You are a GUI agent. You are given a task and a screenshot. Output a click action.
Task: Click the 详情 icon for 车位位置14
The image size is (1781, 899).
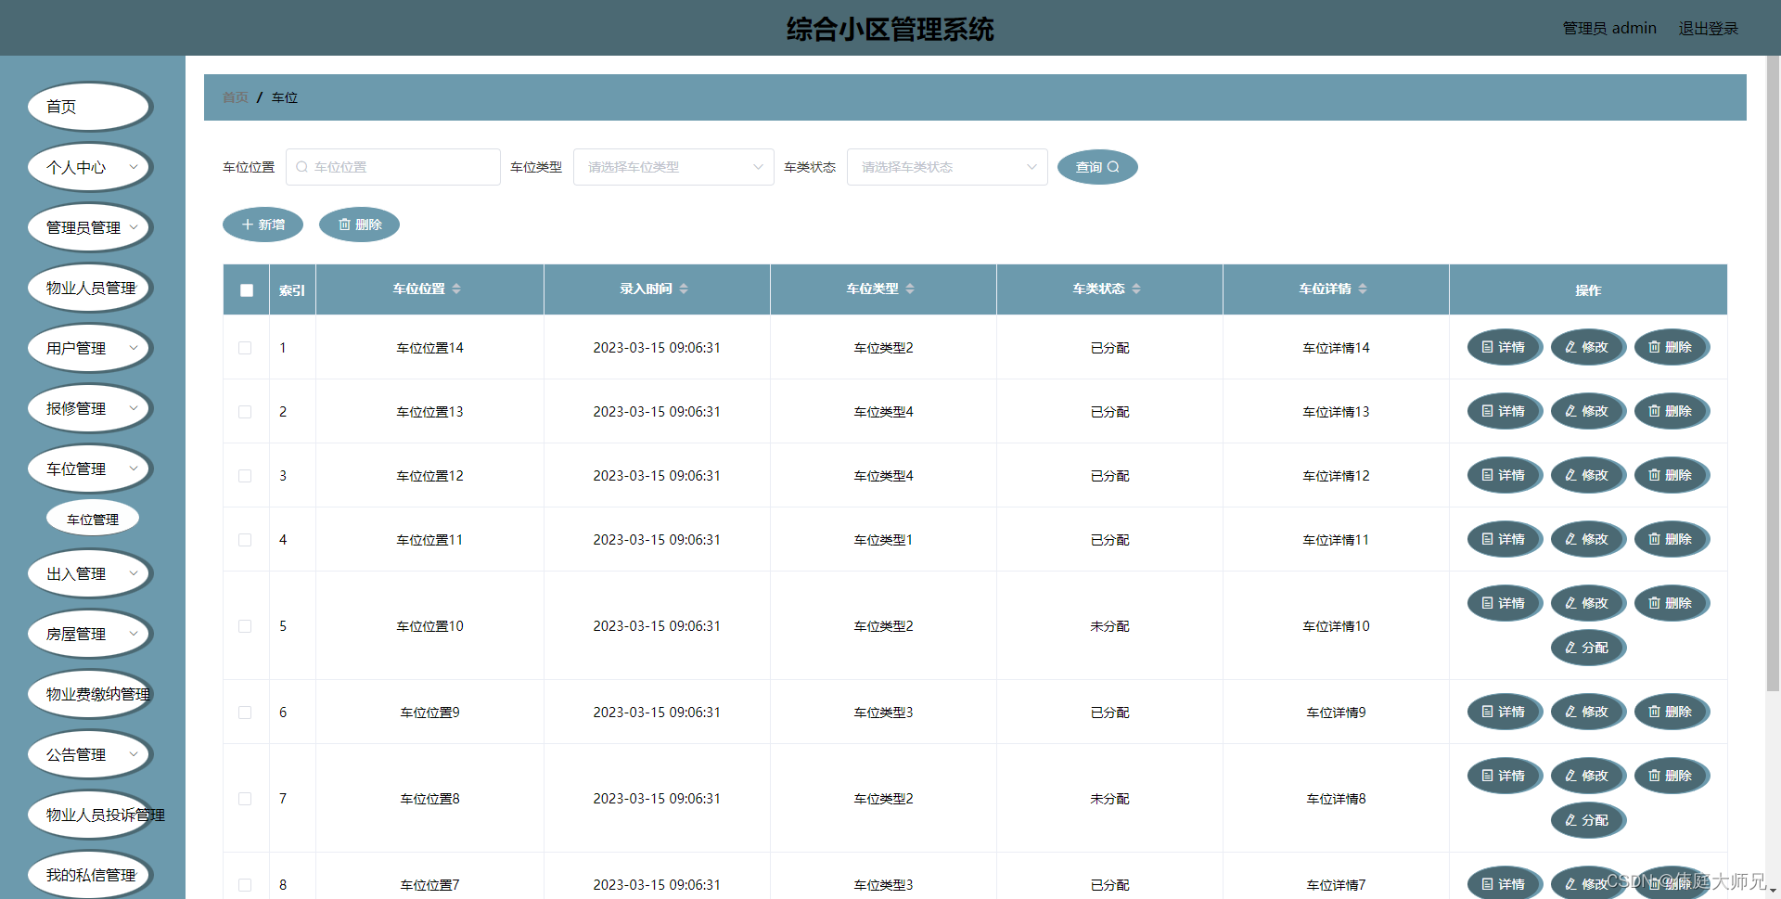(1488, 347)
